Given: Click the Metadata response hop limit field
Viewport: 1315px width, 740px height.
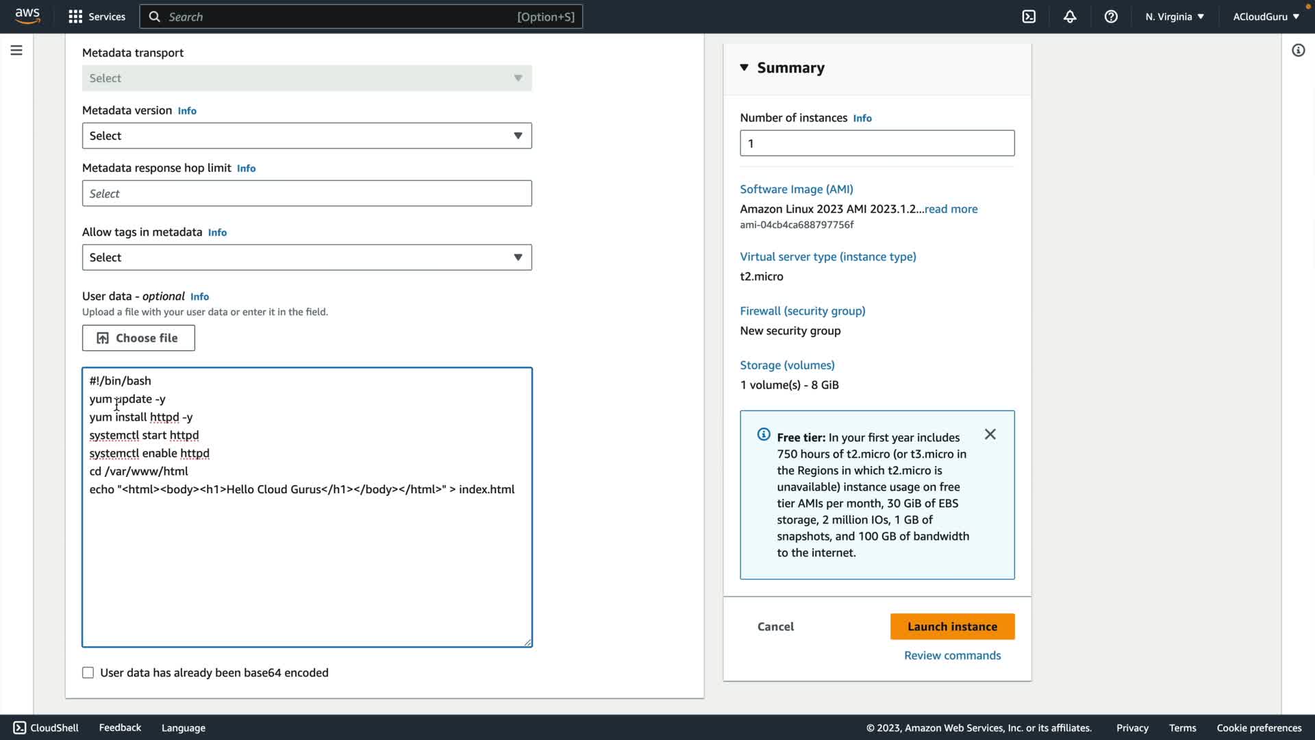Looking at the screenshot, I should tap(306, 193).
